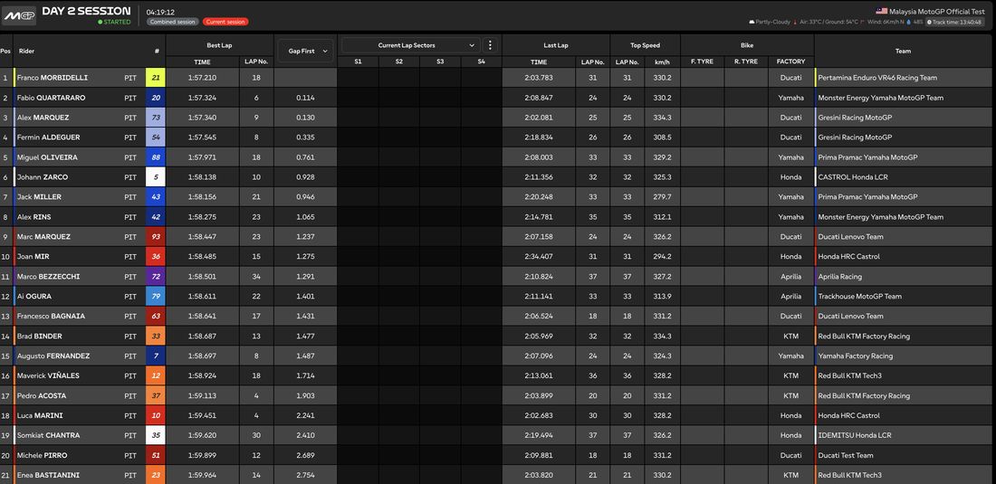Select rider Fermin ALDEGUER
This screenshot has width=996, height=484.
[48, 137]
